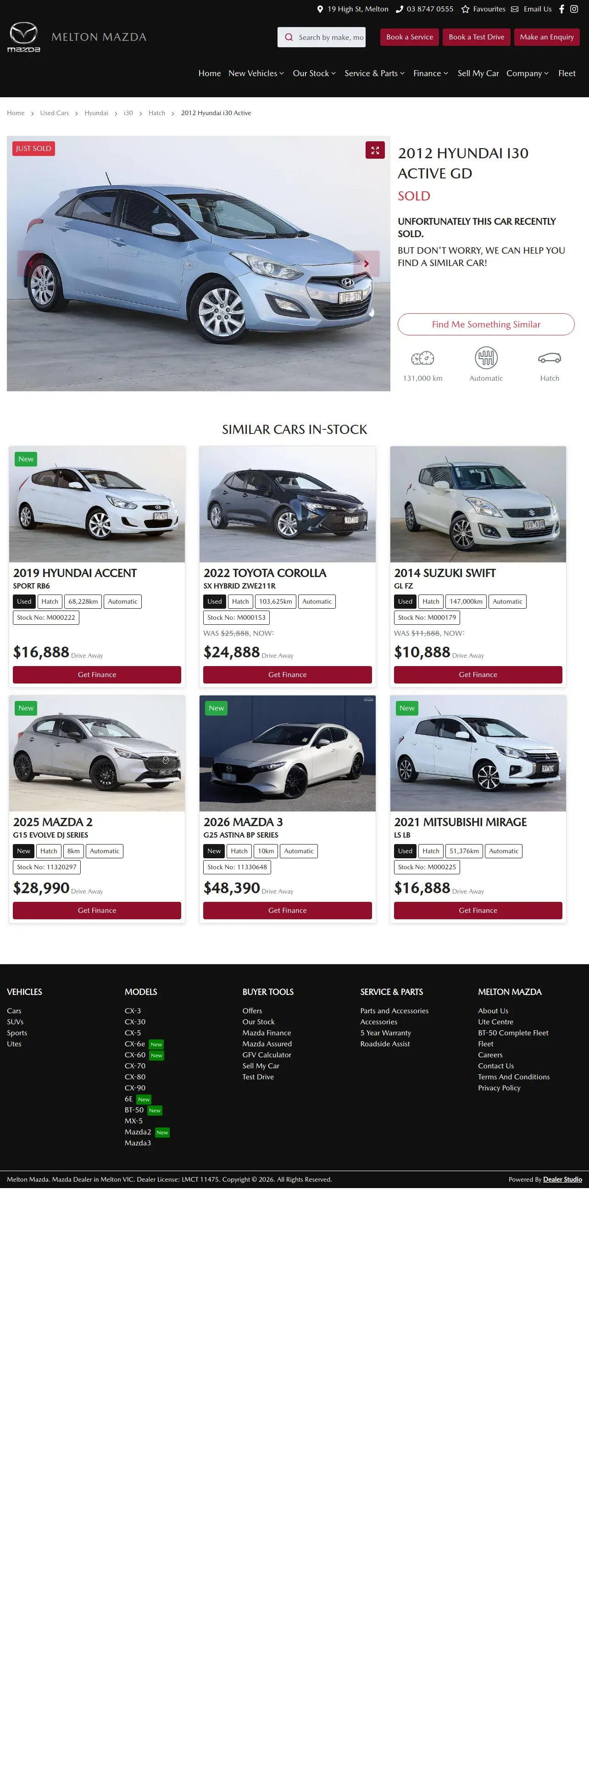Click the car body icon above Hatch

click(x=549, y=357)
